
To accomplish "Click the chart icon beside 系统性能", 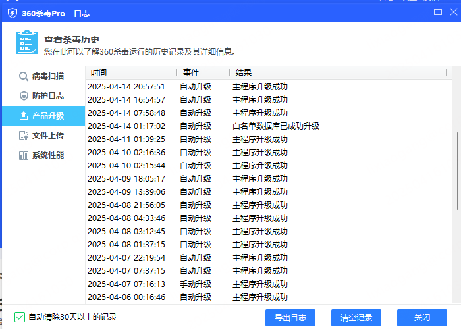I will click(24, 155).
